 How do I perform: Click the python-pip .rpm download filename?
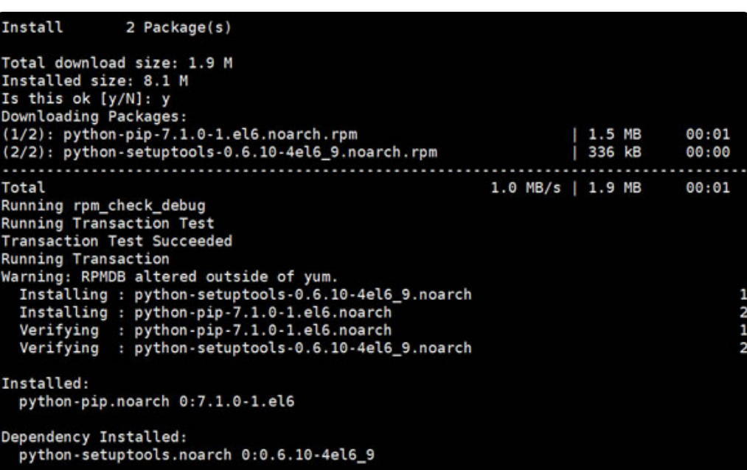pos(198,133)
